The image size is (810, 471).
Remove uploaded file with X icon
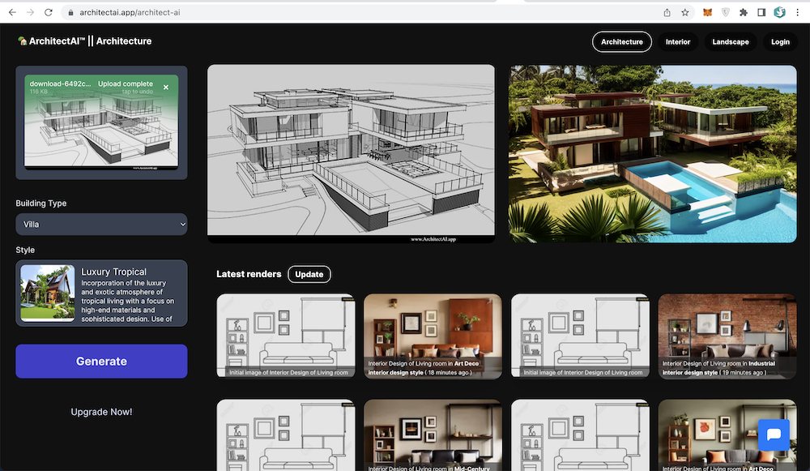[x=166, y=88]
